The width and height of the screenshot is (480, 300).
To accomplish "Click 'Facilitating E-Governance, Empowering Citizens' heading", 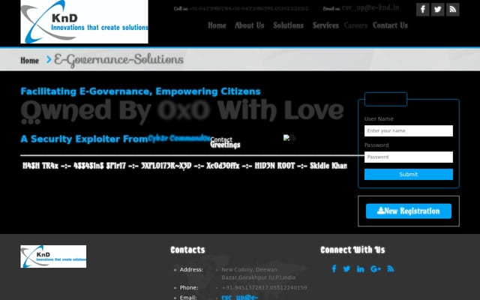I will 140,91.
